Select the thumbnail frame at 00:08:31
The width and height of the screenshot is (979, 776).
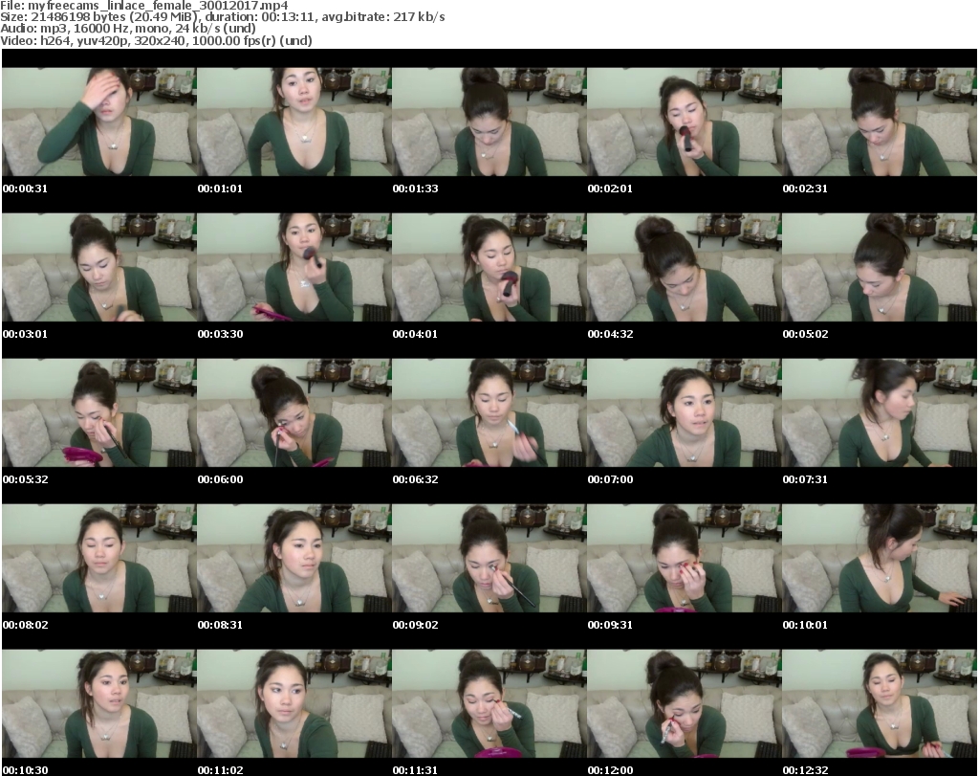(x=294, y=559)
